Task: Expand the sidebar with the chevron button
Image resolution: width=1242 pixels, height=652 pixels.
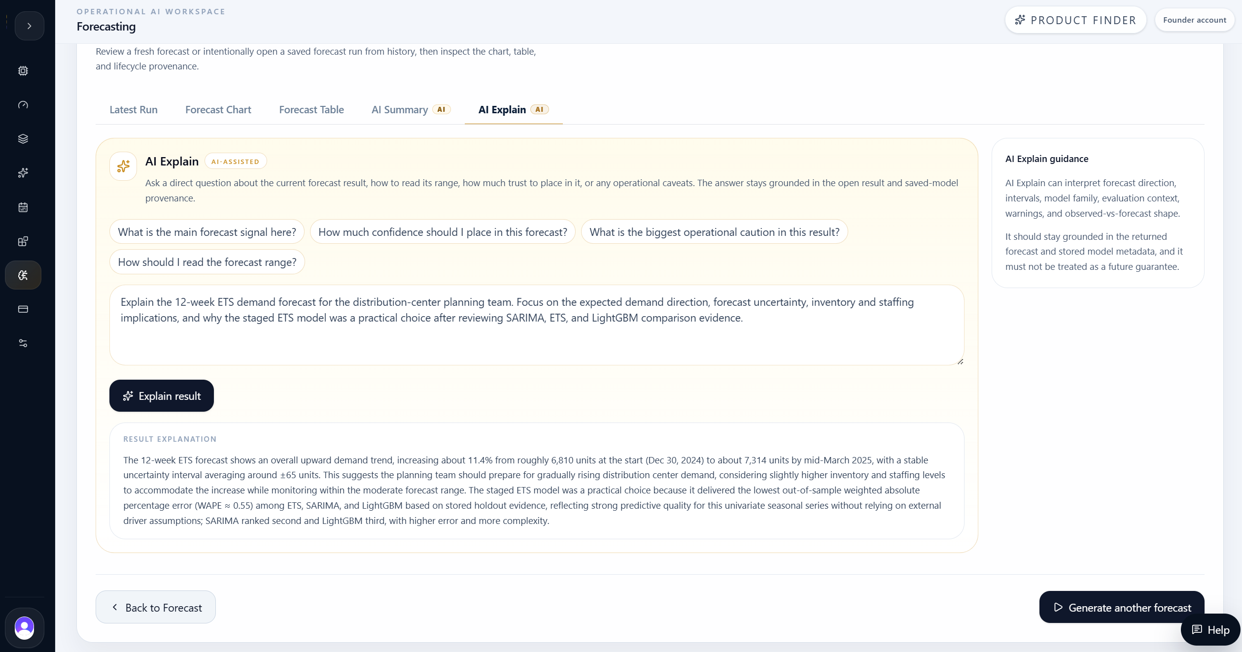Action: tap(29, 26)
